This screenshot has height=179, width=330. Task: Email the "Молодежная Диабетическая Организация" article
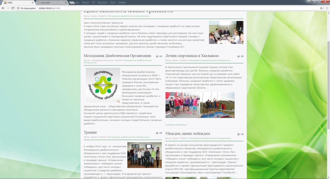[161, 56]
